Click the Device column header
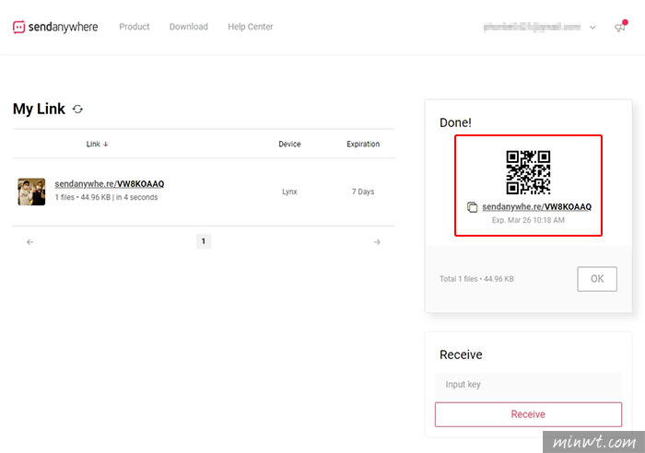645x453 pixels. (x=289, y=144)
